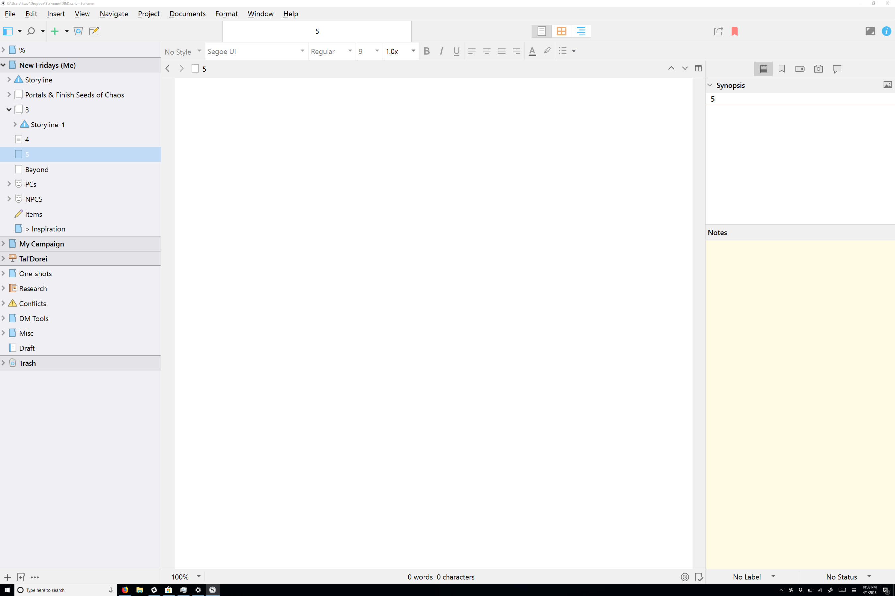Screen dimensions: 895x596
Task: Switch to outliner view mode
Action: [x=581, y=31]
